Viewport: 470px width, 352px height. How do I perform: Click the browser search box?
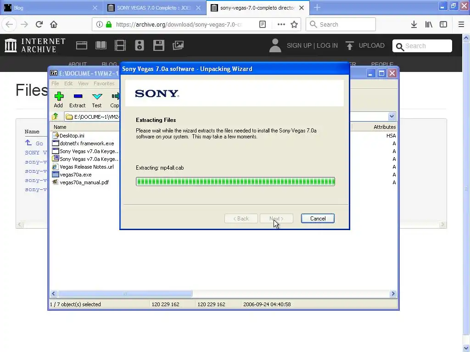pos(341,25)
